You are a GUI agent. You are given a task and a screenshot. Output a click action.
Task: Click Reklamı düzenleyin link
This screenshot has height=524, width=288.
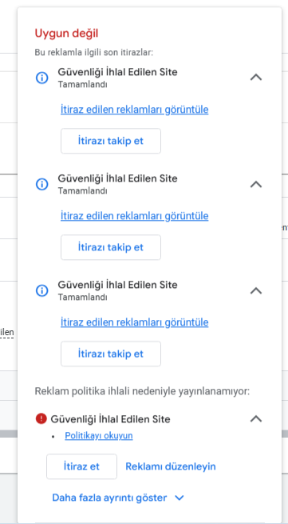pyautogui.click(x=171, y=466)
